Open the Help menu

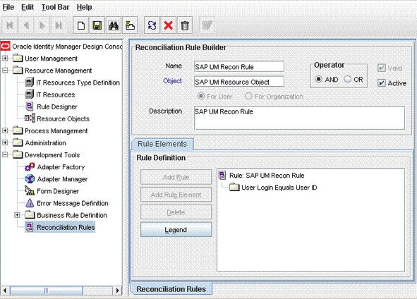(x=84, y=7)
